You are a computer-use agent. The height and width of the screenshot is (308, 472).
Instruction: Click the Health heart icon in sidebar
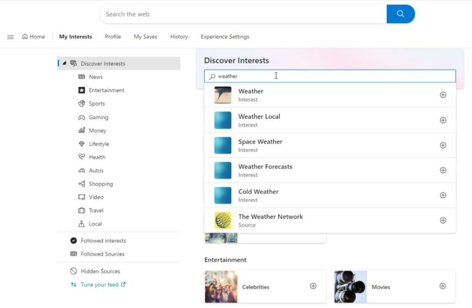click(x=82, y=157)
